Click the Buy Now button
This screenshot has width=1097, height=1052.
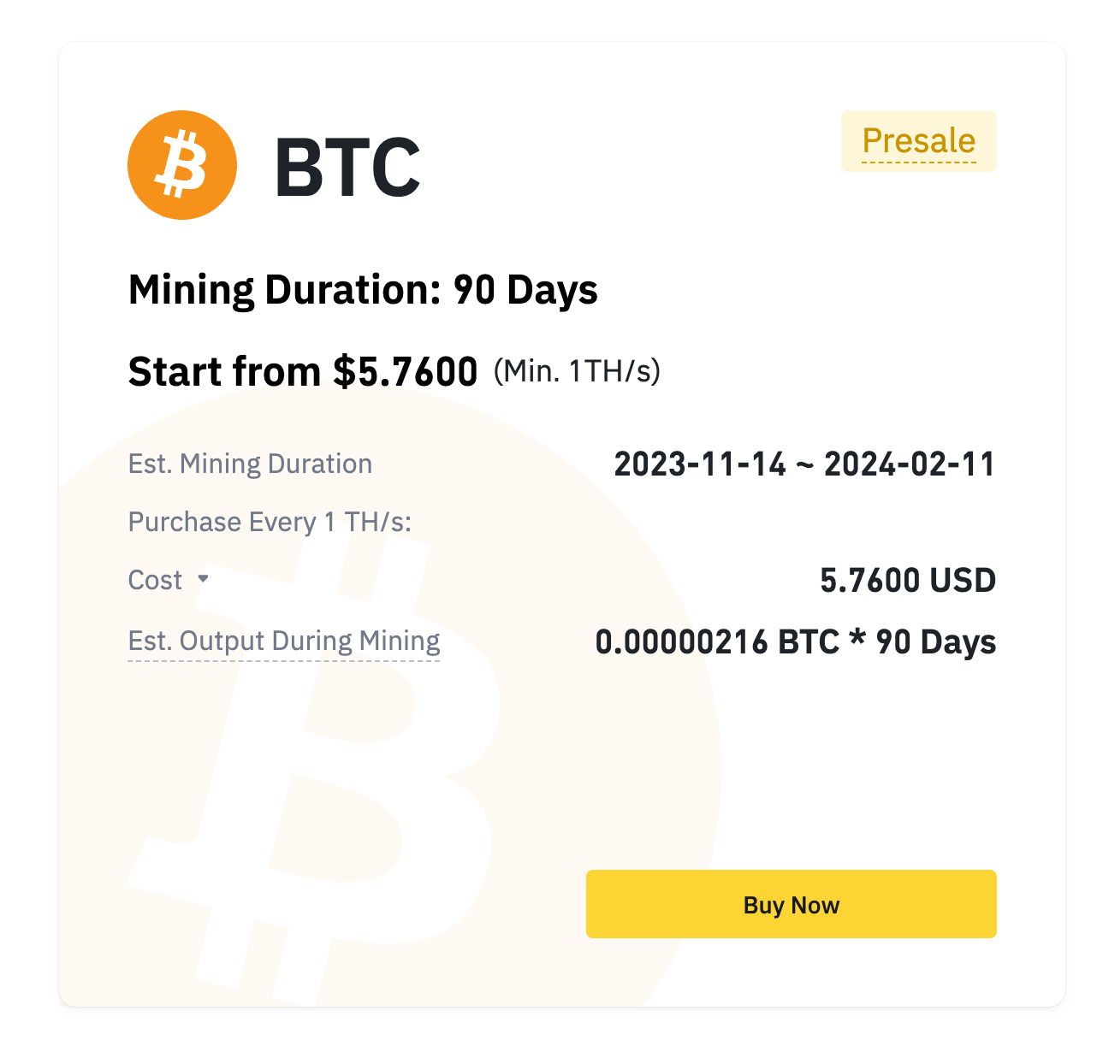[x=791, y=903]
